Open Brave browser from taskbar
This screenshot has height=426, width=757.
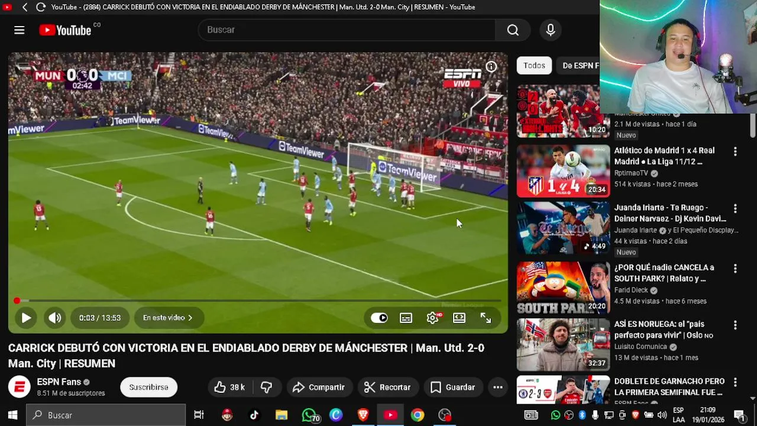(363, 415)
